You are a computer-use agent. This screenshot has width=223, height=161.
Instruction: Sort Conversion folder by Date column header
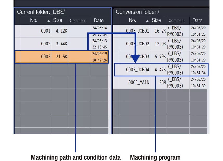coord(198,21)
